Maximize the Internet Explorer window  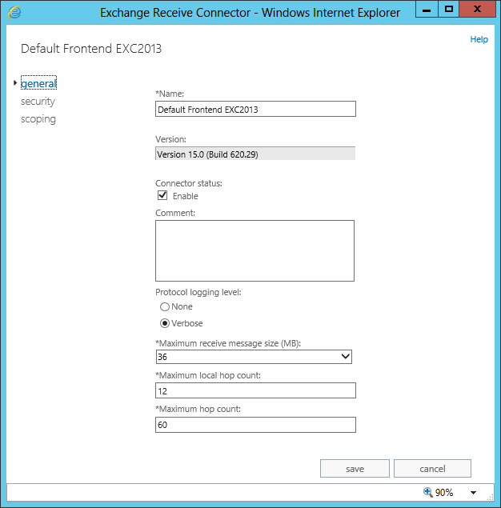click(449, 9)
